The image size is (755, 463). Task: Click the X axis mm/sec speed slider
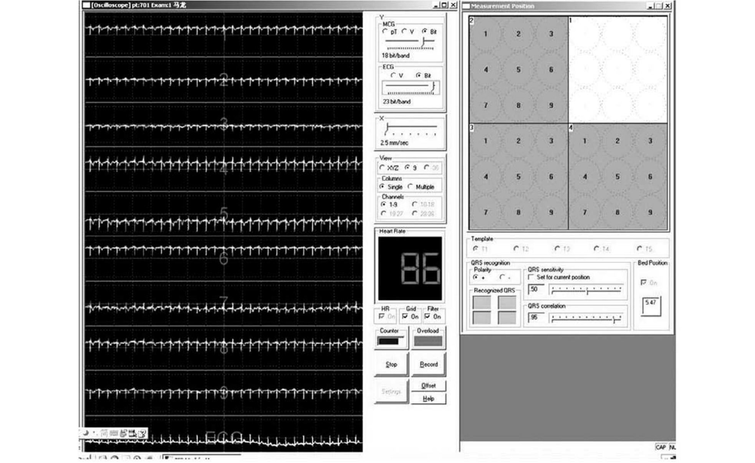[x=410, y=127]
